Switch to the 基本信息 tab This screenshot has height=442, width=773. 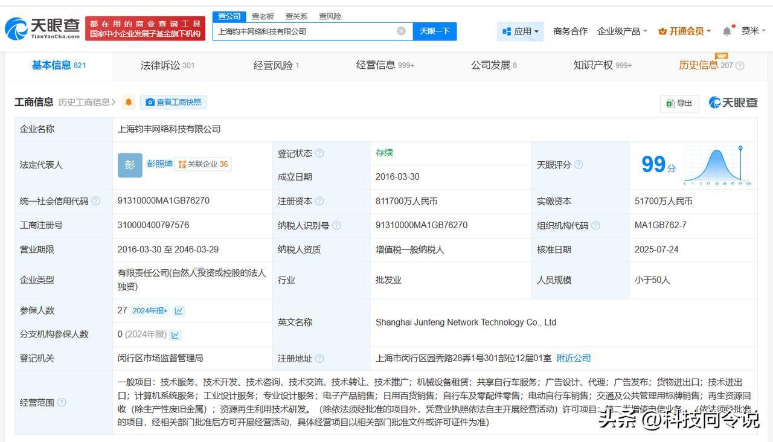[59, 65]
